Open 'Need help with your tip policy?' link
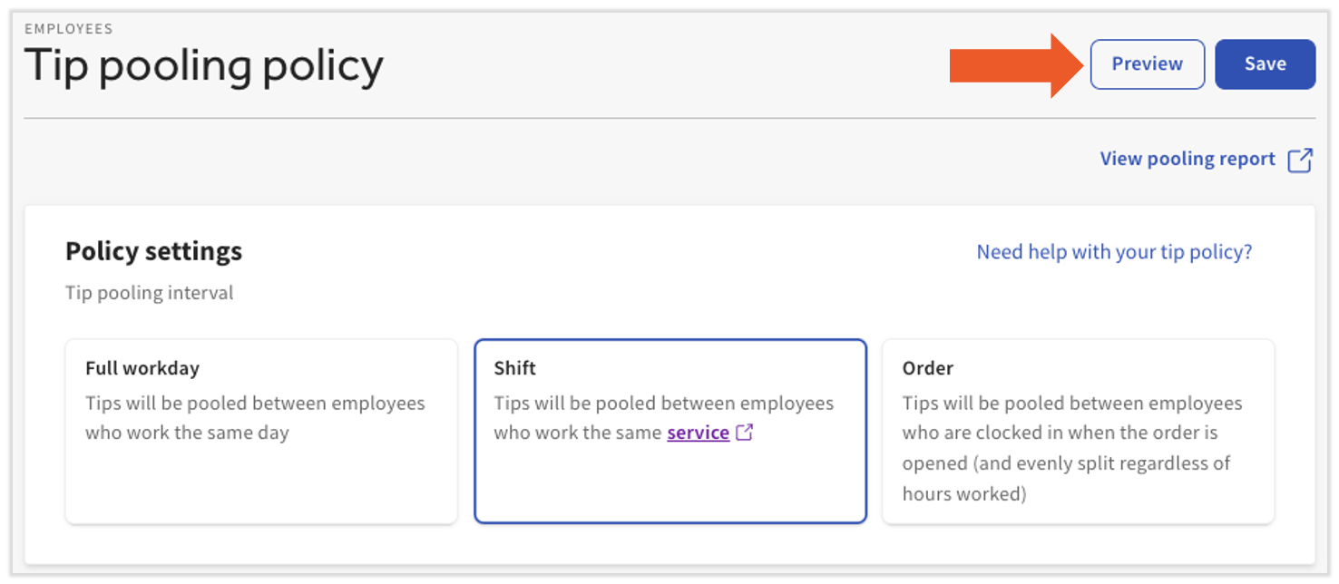This screenshot has height=584, width=1339. [1114, 252]
